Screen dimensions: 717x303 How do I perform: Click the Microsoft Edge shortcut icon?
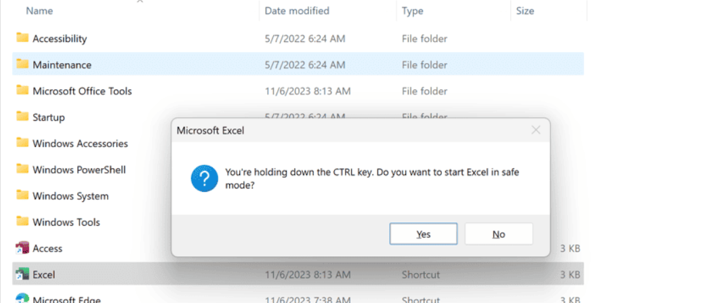coord(22,298)
